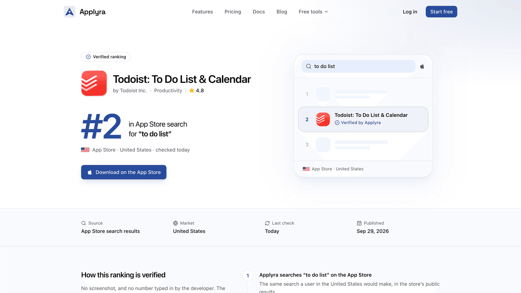521x293 pixels.
Task: Click the Verified ranking badge
Action: click(x=106, y=57)
